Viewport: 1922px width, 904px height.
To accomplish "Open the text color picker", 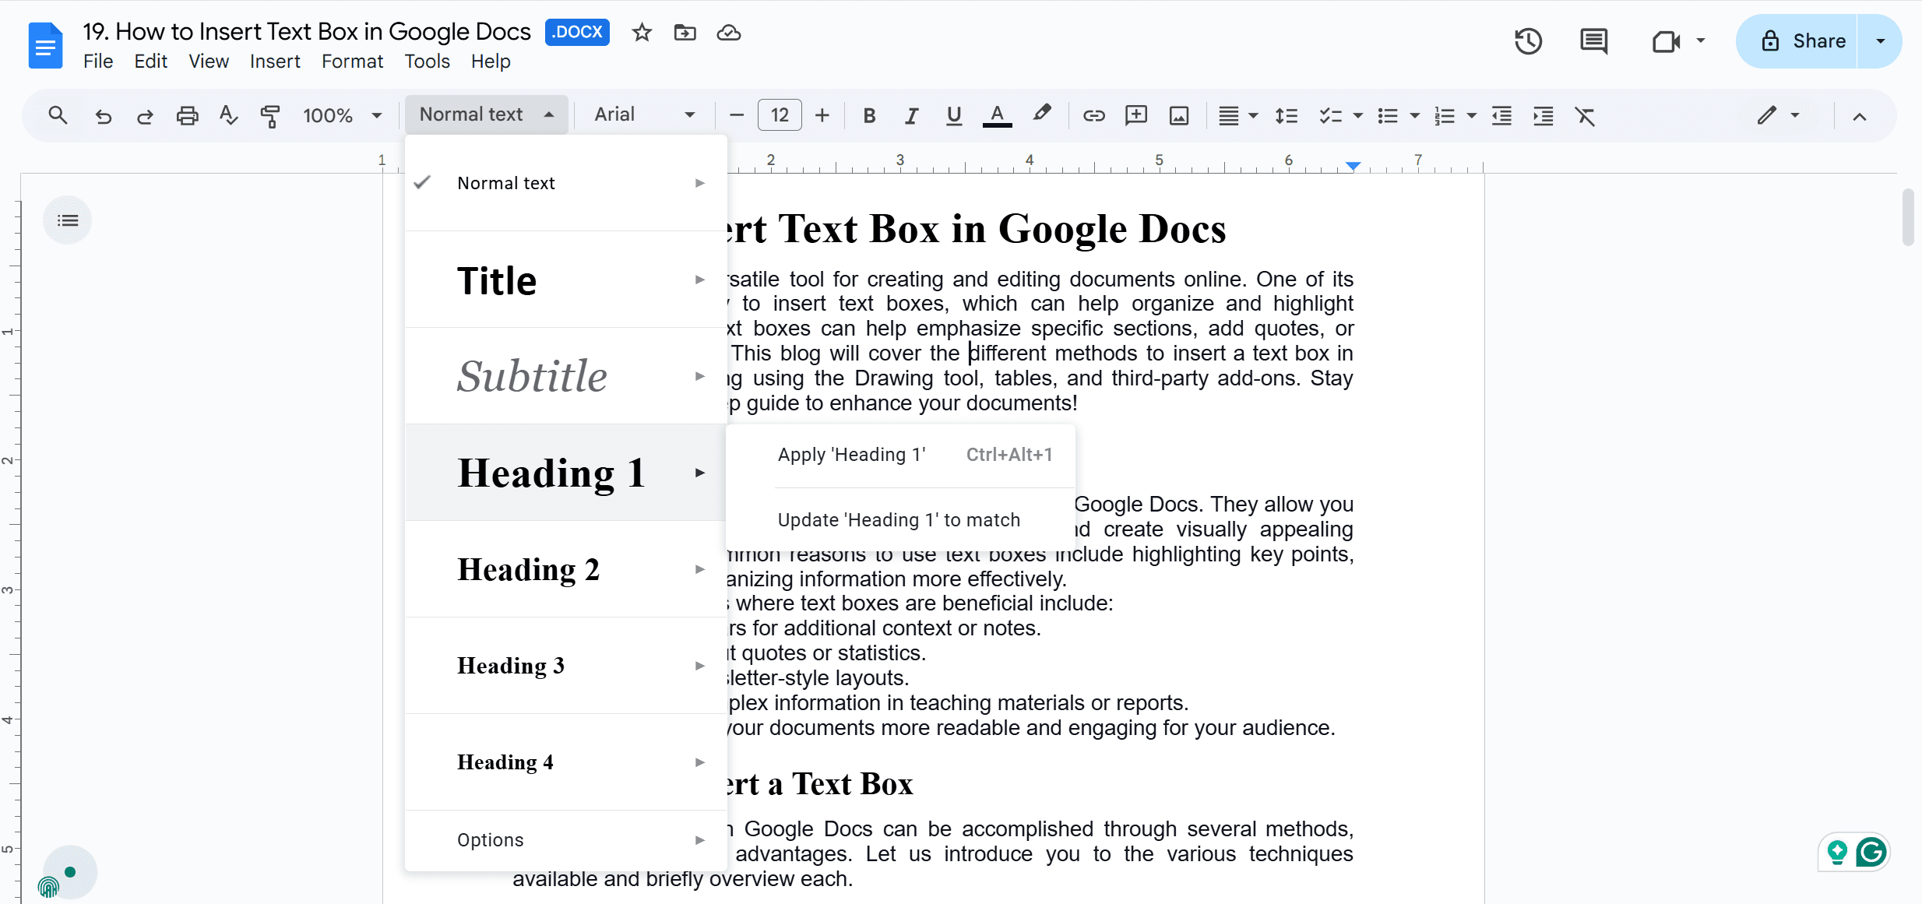I will (x=997, y=116).
